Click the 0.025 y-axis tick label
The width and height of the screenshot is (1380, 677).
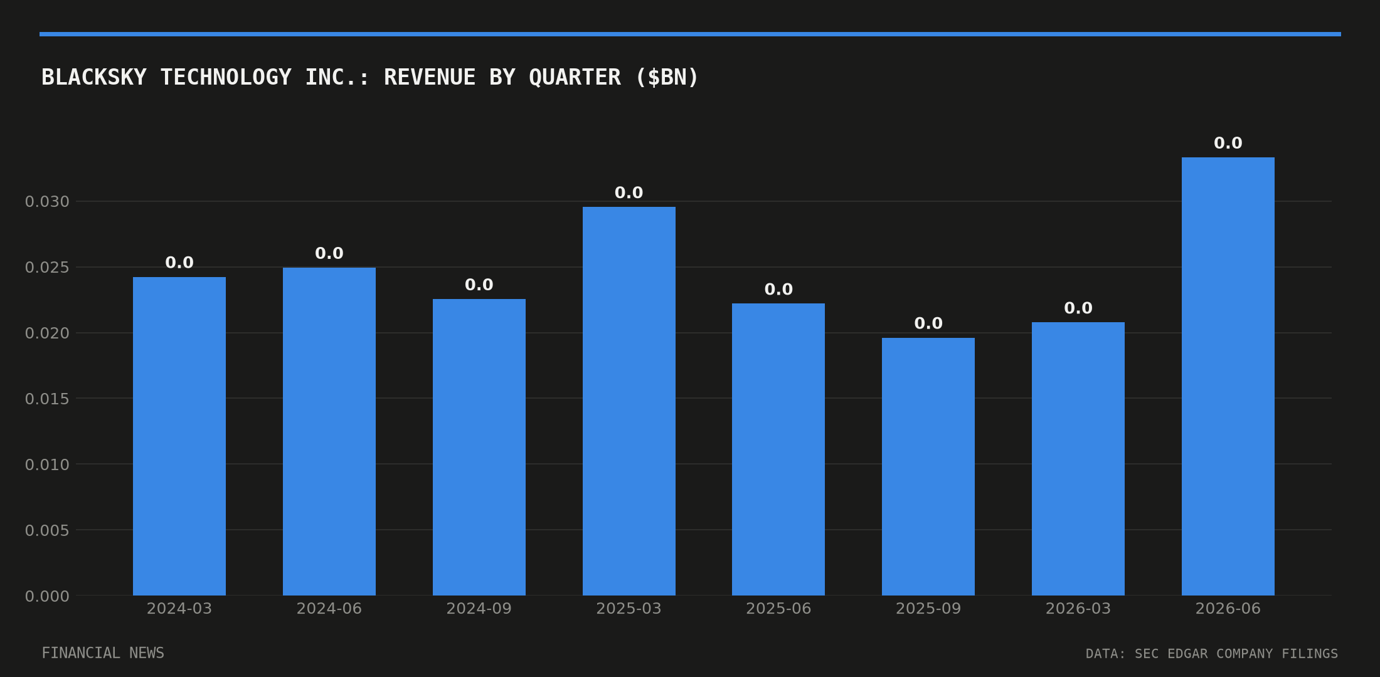click(47, 268)
